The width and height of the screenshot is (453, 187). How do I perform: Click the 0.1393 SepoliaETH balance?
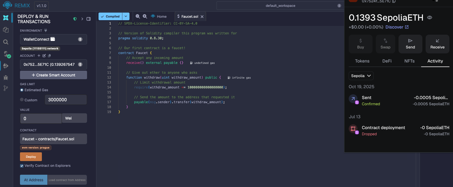(386, 17)
